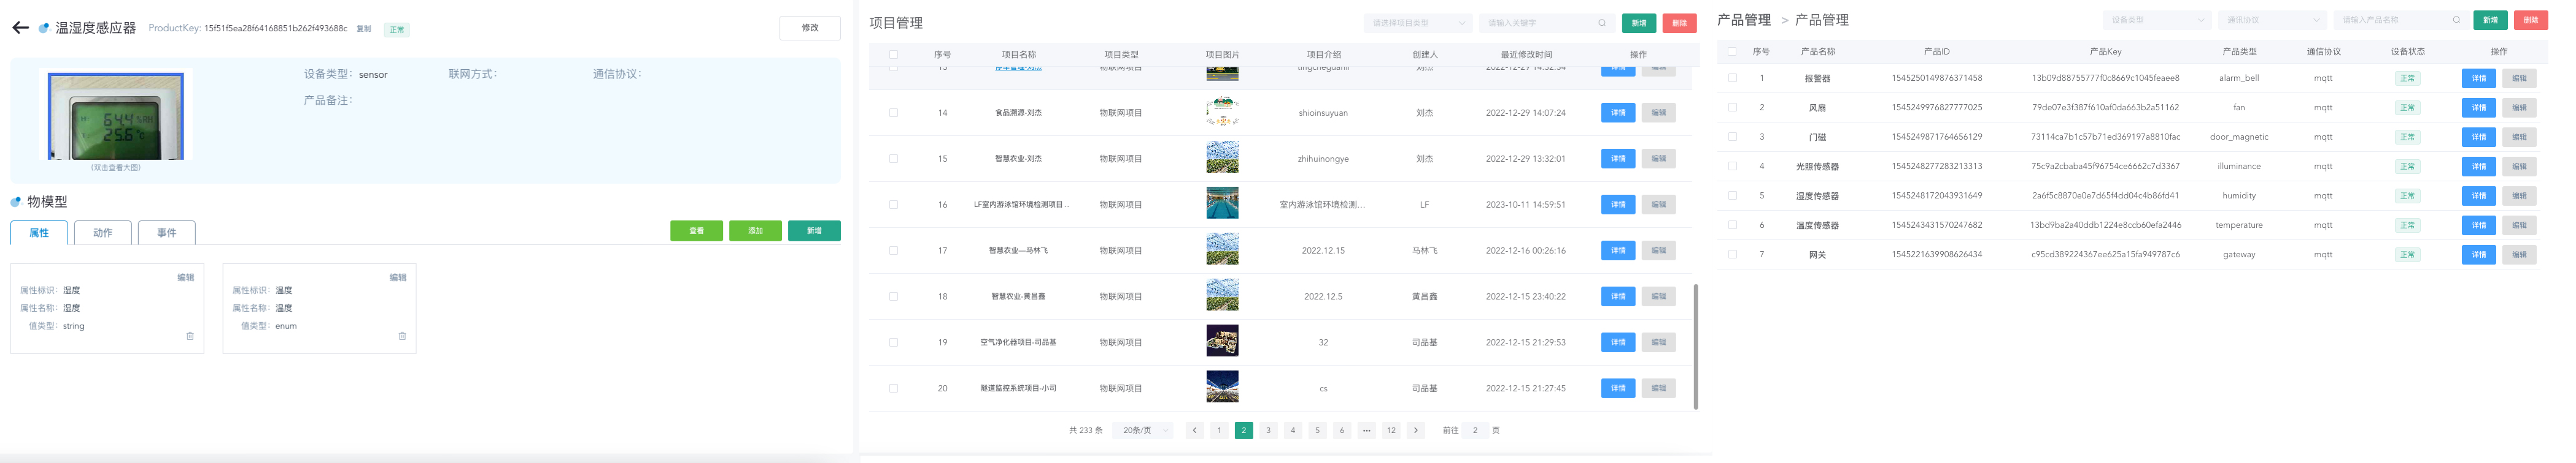Image resolution: width=2576 pixels, height=463 pixels.
Task: Open the 请选择项目类型 dropdown
Action: (1417, 23)
